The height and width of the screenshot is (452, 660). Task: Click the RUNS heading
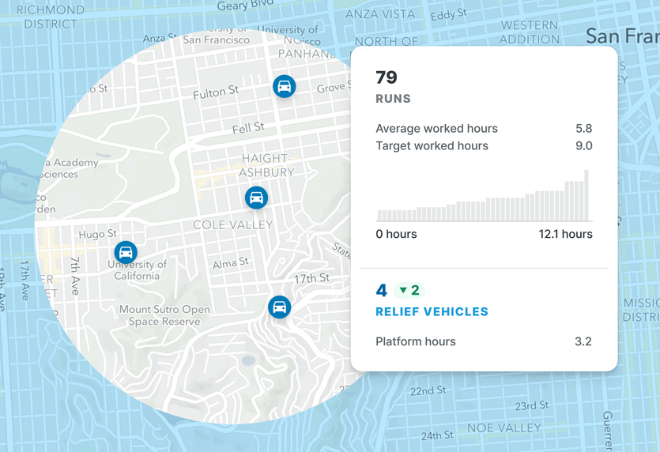tap(393, 99)
